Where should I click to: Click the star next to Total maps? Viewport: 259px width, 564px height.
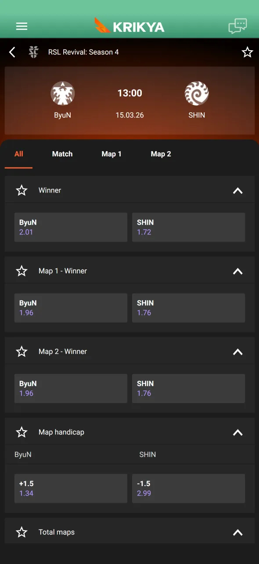click(x=22, y=532)
